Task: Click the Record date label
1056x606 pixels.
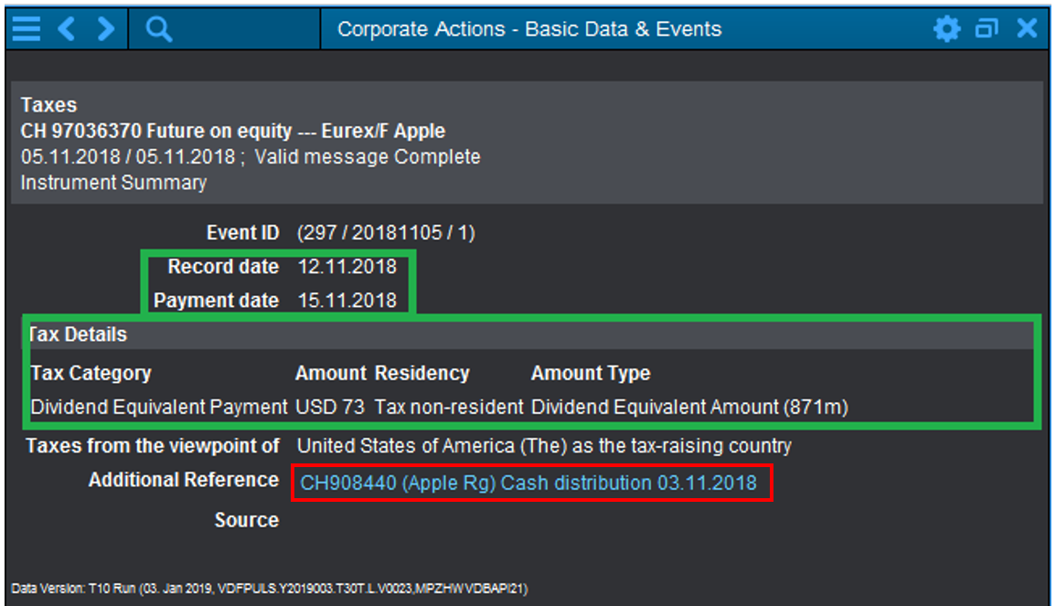Action: [x=223, y=267]
